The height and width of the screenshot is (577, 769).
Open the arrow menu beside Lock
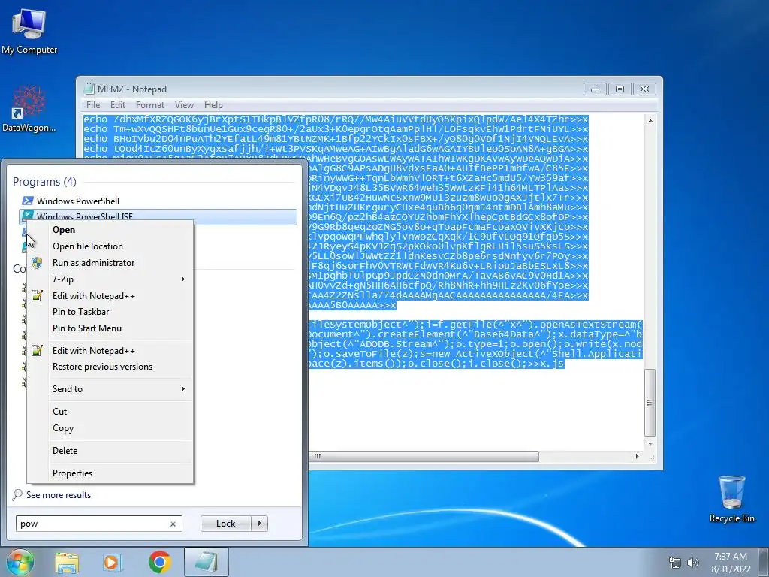(259, 524)
